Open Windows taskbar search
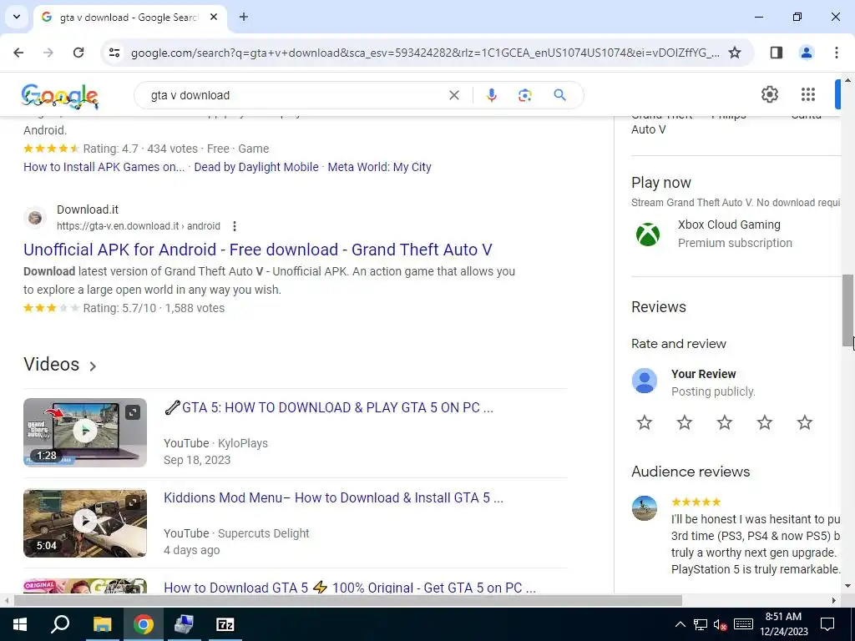Image resolution: width=855 pixels, height=641 pixels. click(60, 624)
